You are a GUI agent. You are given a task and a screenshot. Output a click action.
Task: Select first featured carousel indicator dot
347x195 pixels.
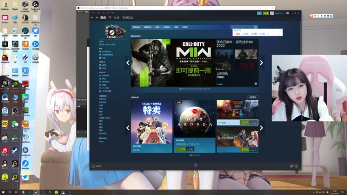pyautogui.click(x=180, y=89)
